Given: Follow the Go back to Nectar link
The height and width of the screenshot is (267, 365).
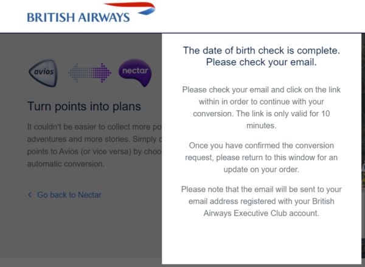Looking at the screenshot, I should [69, 195].
